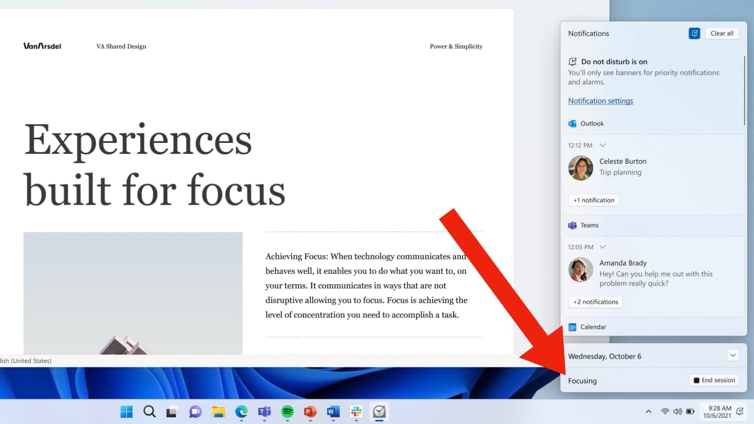Click the Outlook icon in the notification list

pyautogui.click(x=572, y=124)
